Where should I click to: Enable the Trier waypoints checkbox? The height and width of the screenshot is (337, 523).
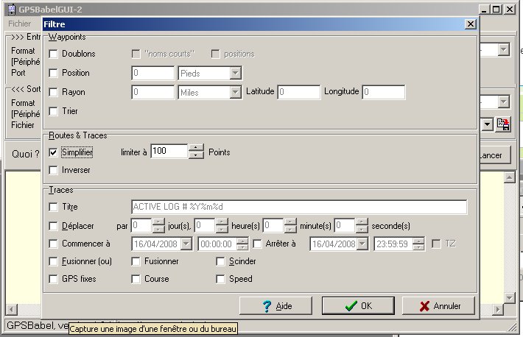[x=54, y=111]
